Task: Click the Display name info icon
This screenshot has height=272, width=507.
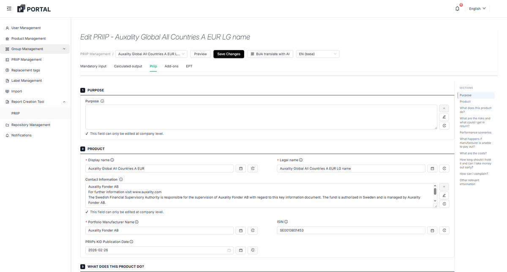Action: pyautogui.click(x=112, y=160)
